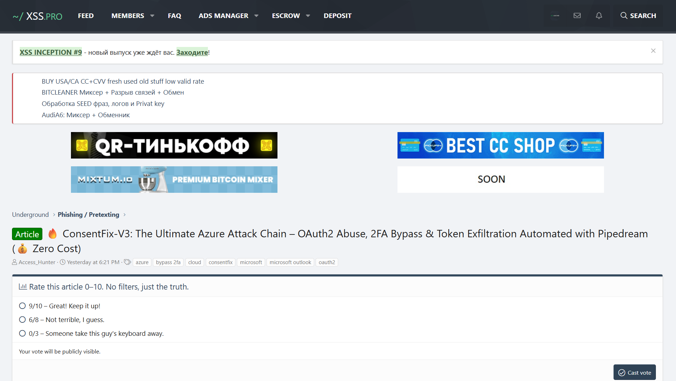Click the BEST CC SHOP banner
Viewport: 676px width, 381px height.
500,145
